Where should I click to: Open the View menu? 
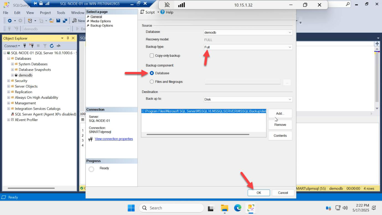point(30,13)
